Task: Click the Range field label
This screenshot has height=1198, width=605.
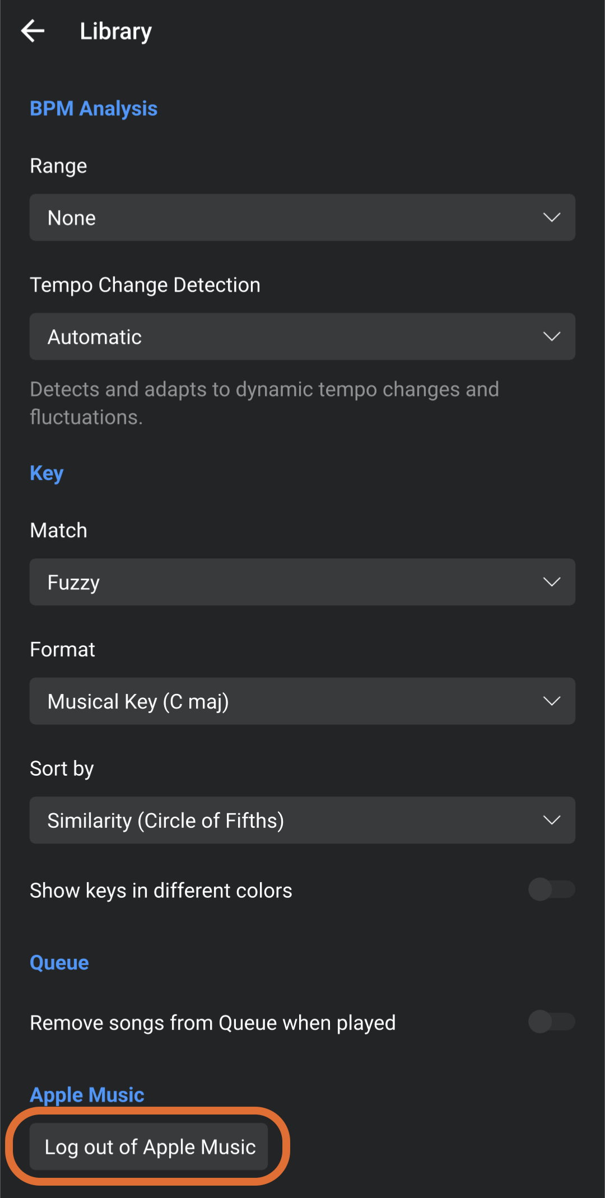Action: (x=58, y=166)
